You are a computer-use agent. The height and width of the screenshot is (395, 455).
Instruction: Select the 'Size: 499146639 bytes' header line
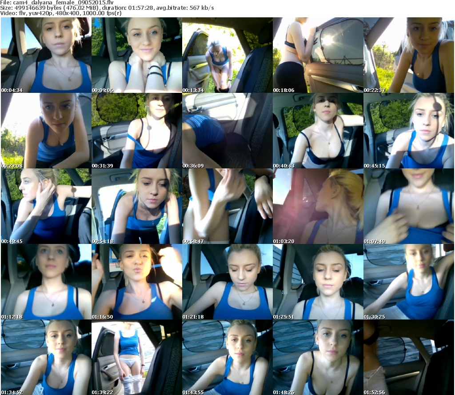coord(107,8)
